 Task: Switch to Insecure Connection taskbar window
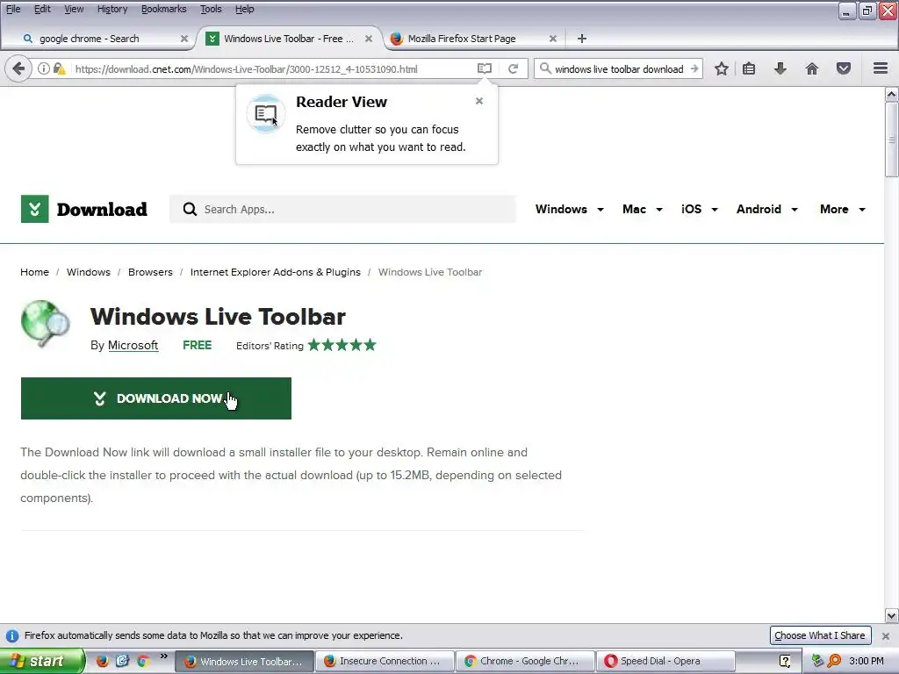click(385, 661)
